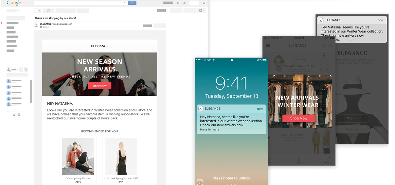Click the "RECOMMENDED FOR YOU" heading
Viewport: 395px width, 185px height.
[100, 131]
